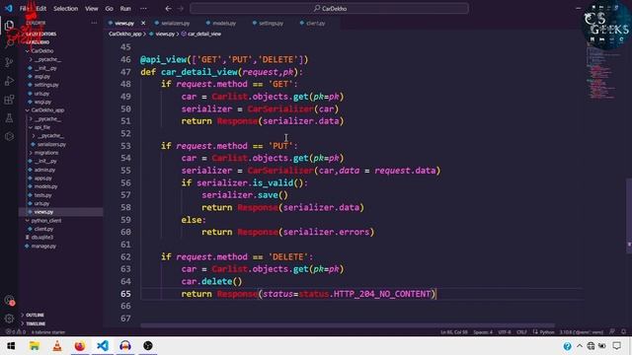The image size is (632, 355).
Task: Click the code minimap
Action: tap(602, 70)
